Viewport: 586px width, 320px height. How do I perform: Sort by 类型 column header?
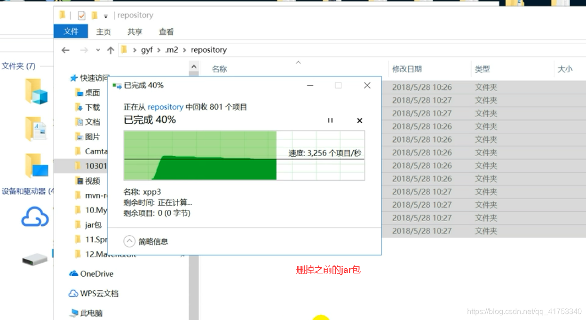point(482,69)
